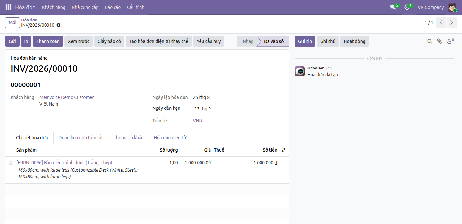Click the OdooBot avatar
This screenshot has width=462, height=224.
click(x=300, y=71)
